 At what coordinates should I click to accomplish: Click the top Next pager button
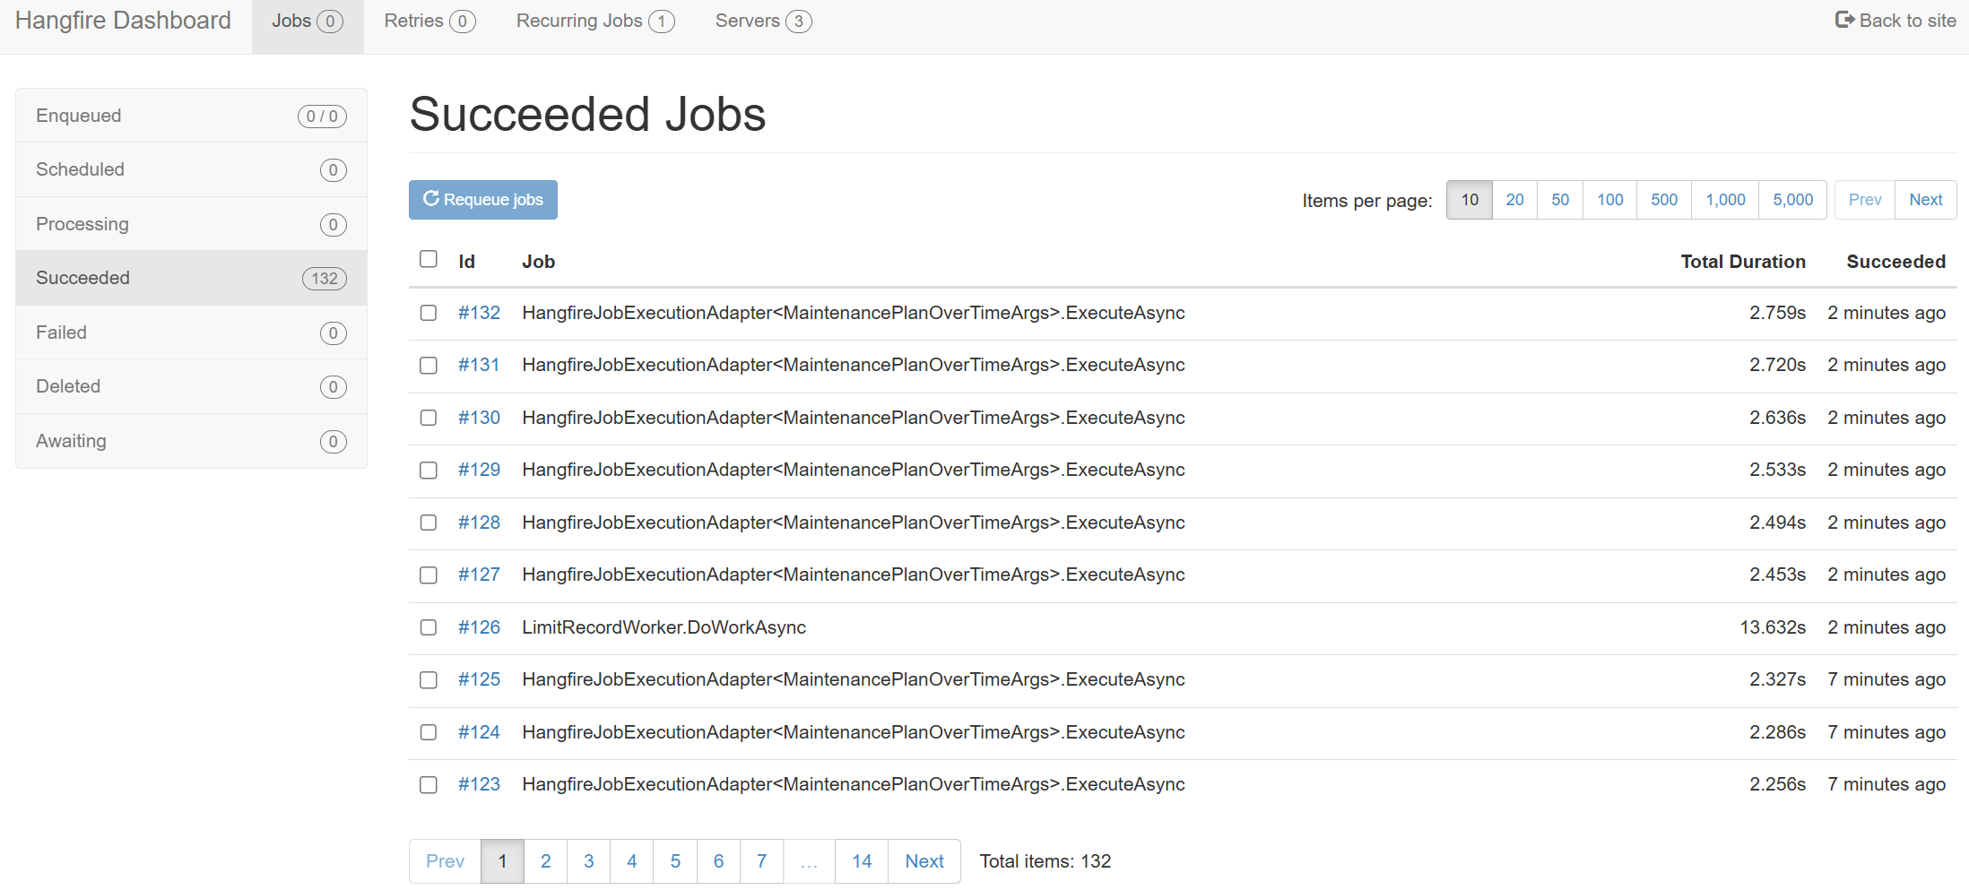(1926, 200)
